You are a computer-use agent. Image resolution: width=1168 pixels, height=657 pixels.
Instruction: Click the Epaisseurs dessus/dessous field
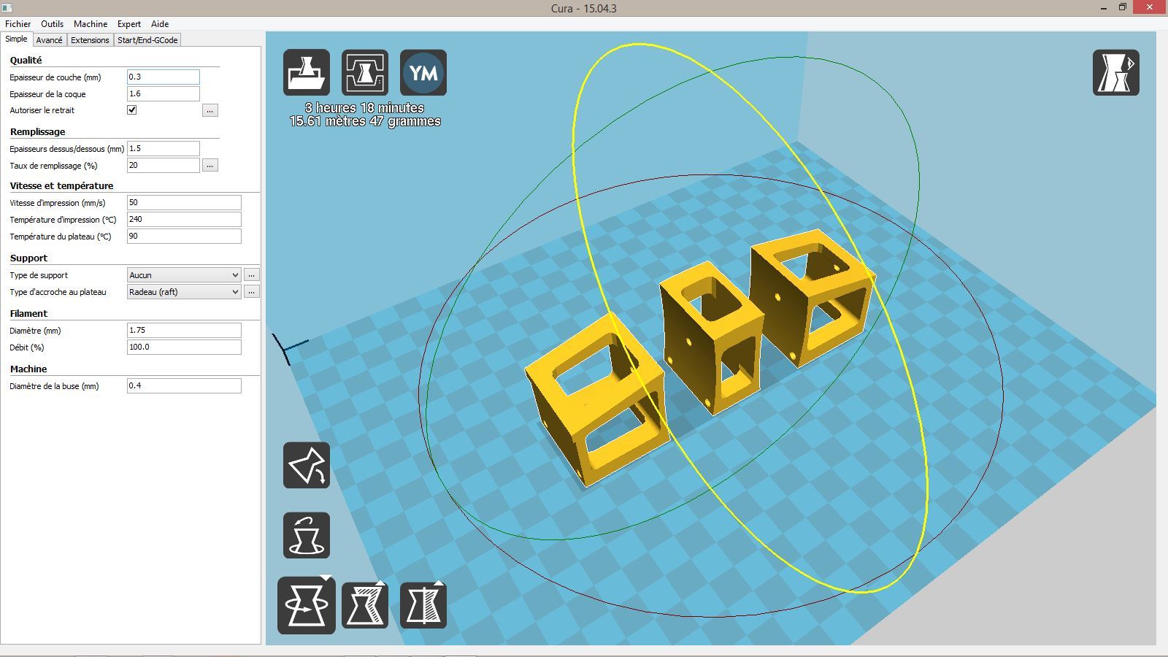point(164,149)
